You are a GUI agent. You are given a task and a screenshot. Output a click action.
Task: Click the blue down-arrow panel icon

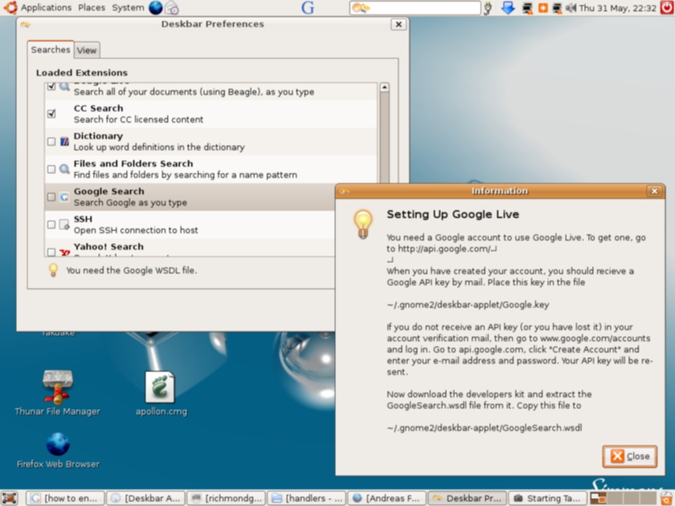(508, 8)
